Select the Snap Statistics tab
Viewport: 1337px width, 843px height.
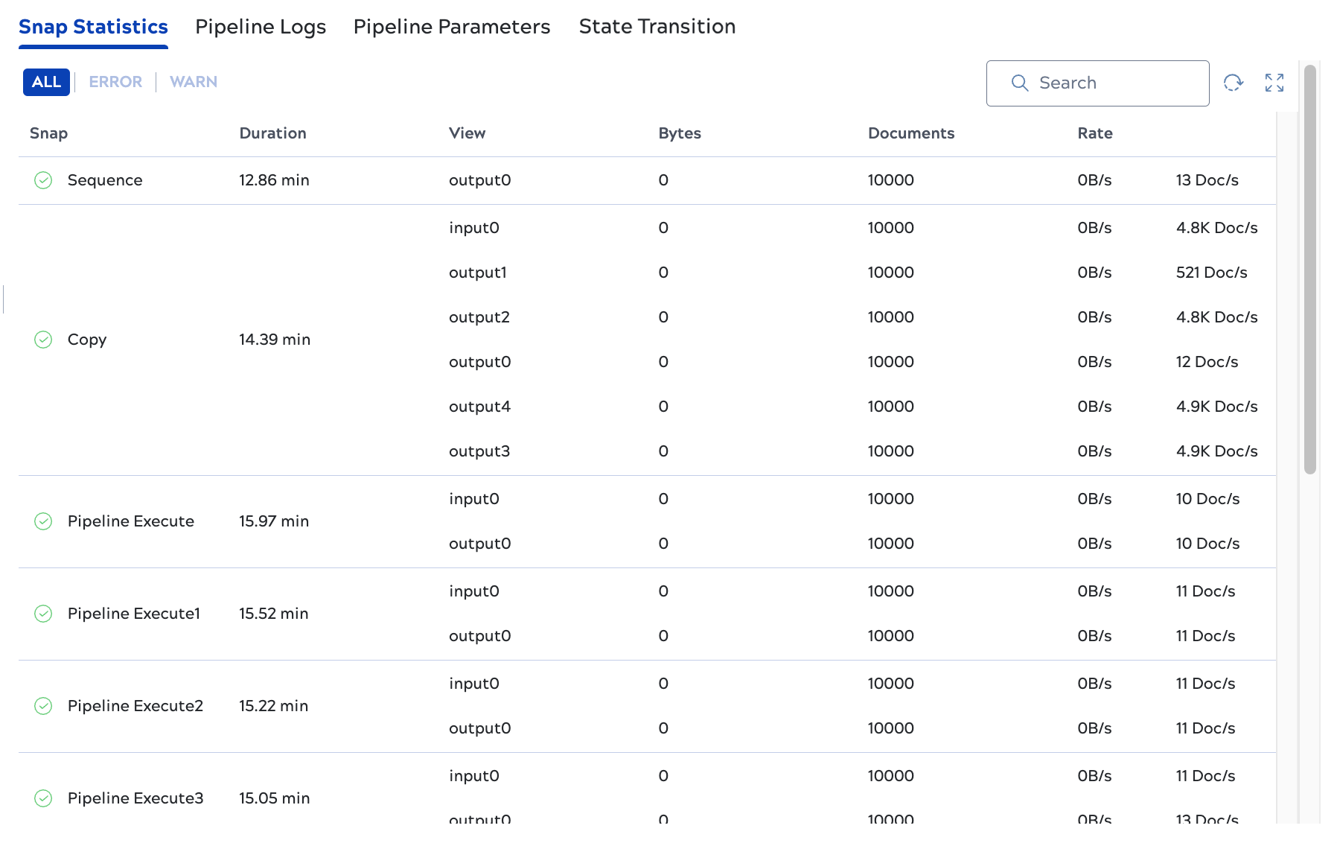pos(93,27)
